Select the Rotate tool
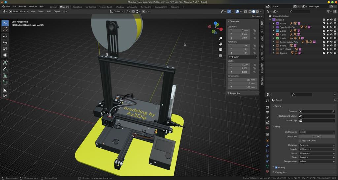The width and height of the screenshot is (338, 180). (x=5, y=43)
